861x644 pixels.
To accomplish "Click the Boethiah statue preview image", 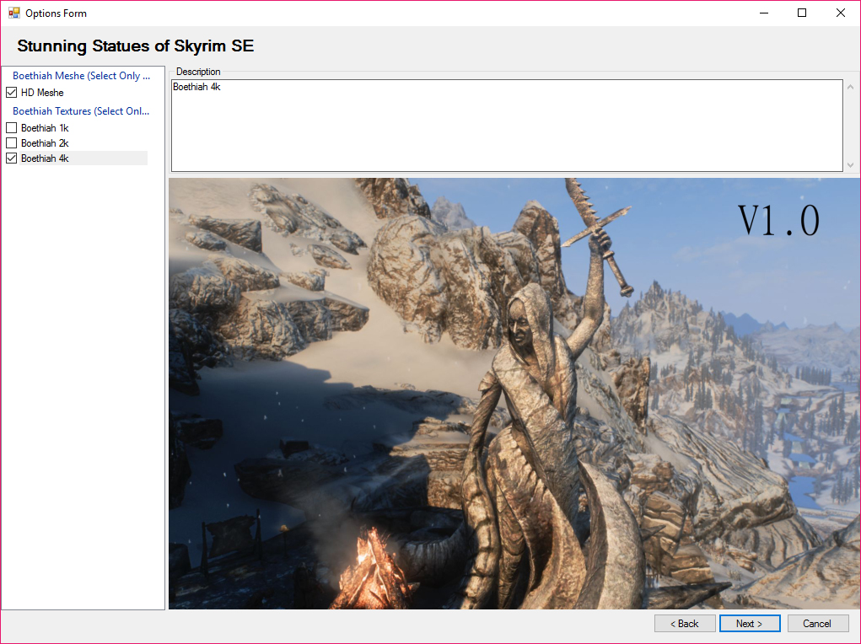I will point(514,394).
